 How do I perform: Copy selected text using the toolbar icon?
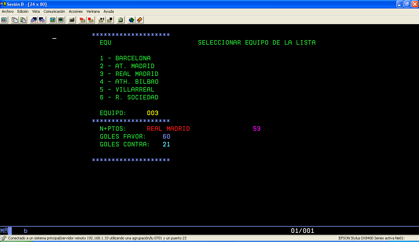14,20
